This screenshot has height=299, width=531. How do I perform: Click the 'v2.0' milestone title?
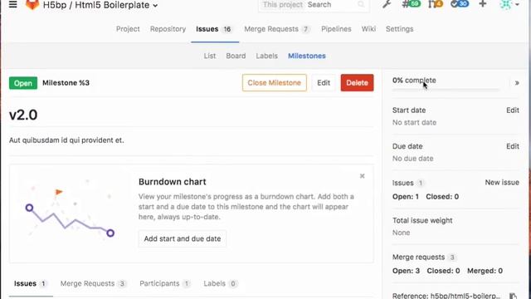[23, 115]
